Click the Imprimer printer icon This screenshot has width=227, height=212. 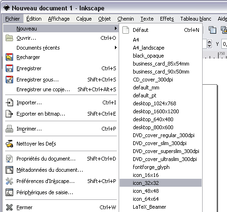[x=9, y=129]
